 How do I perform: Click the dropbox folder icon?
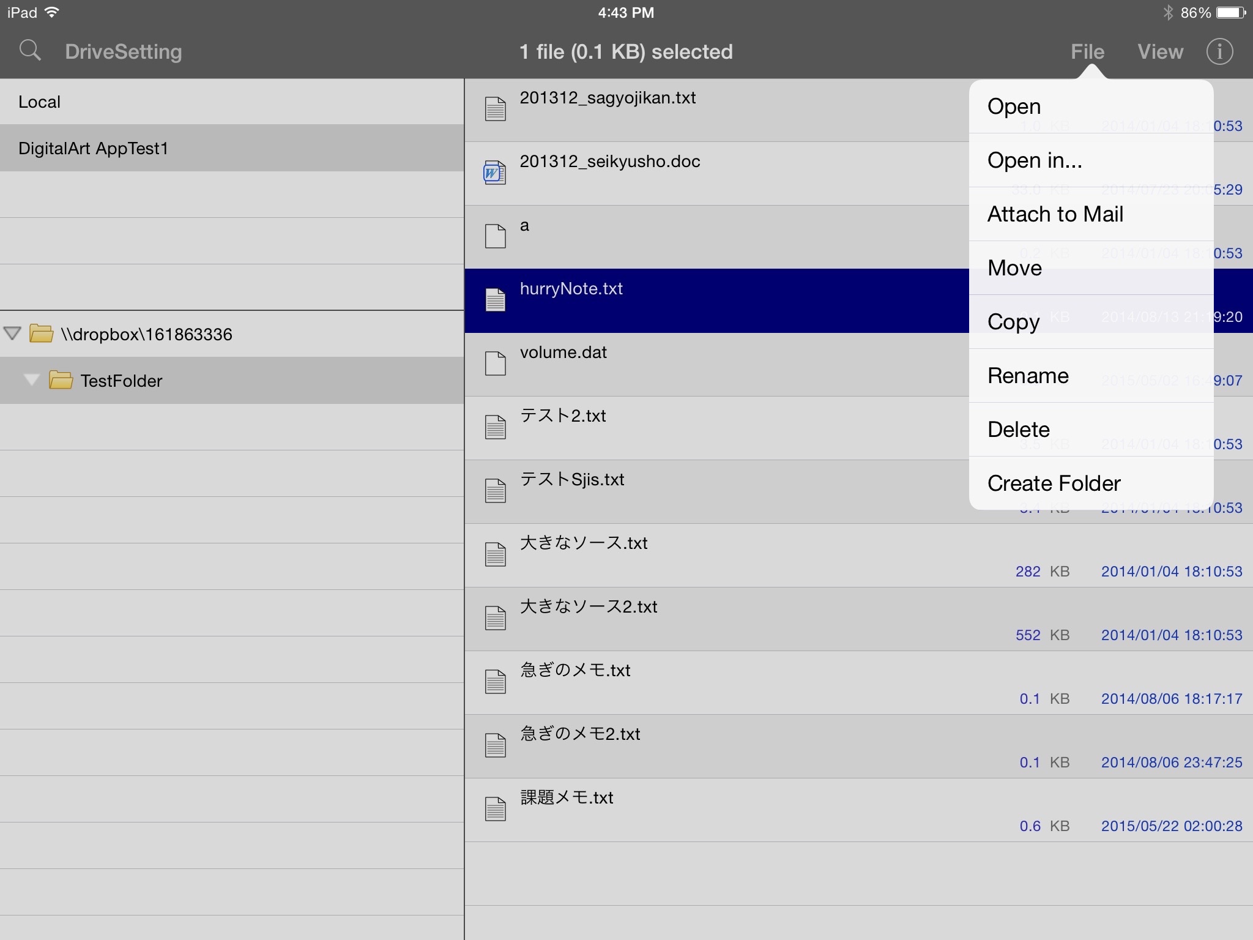[x=42, y=334]
